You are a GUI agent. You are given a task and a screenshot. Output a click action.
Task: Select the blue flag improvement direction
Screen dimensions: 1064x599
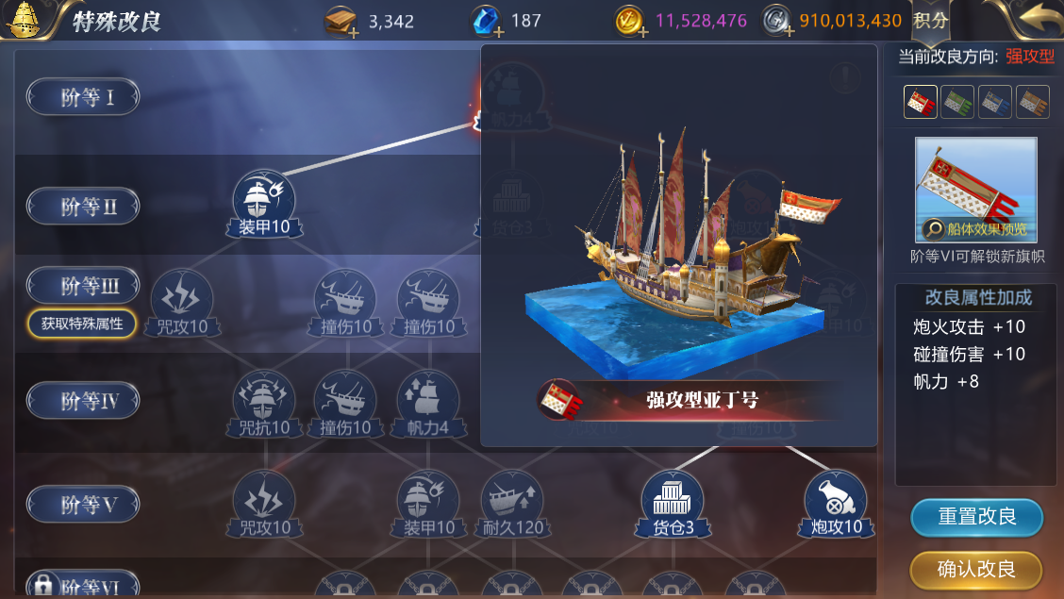tap(995, 102)
